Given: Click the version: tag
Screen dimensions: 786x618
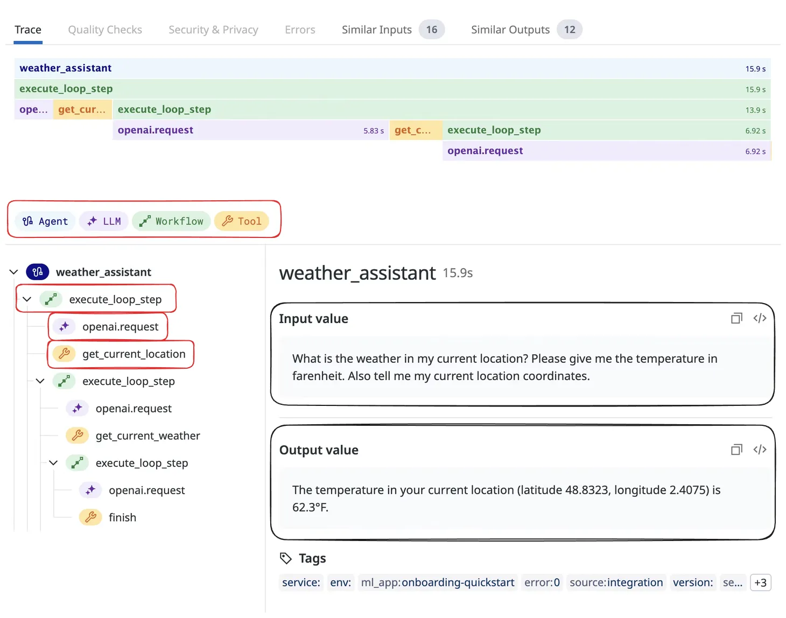Looking at the screenshot, I should click(x=693, y=582).
